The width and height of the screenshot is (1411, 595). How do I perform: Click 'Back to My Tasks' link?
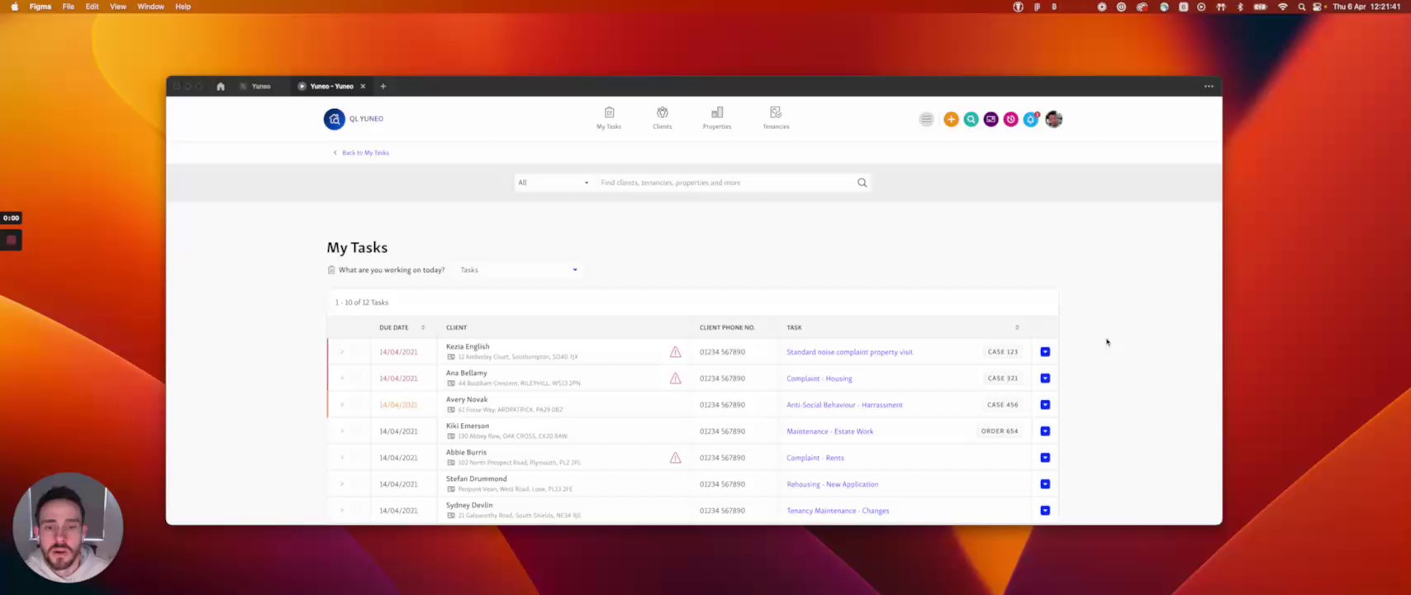(x=361, y=153)
